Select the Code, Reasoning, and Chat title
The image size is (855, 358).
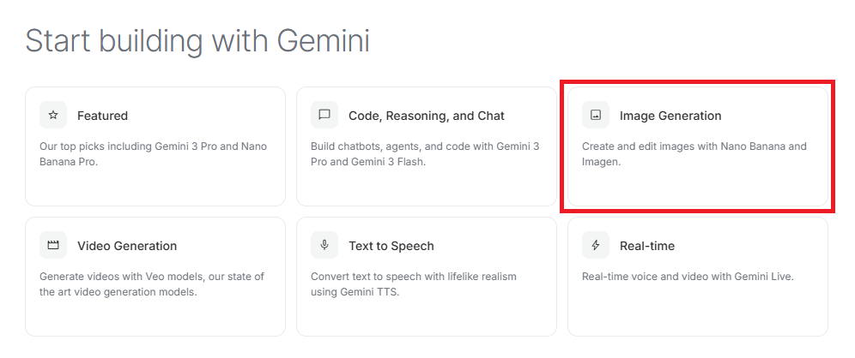point(426,116)
